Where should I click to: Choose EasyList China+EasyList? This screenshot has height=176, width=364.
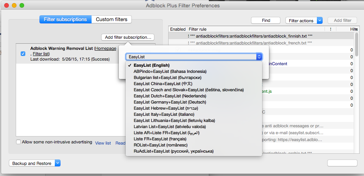coord(193,84)
